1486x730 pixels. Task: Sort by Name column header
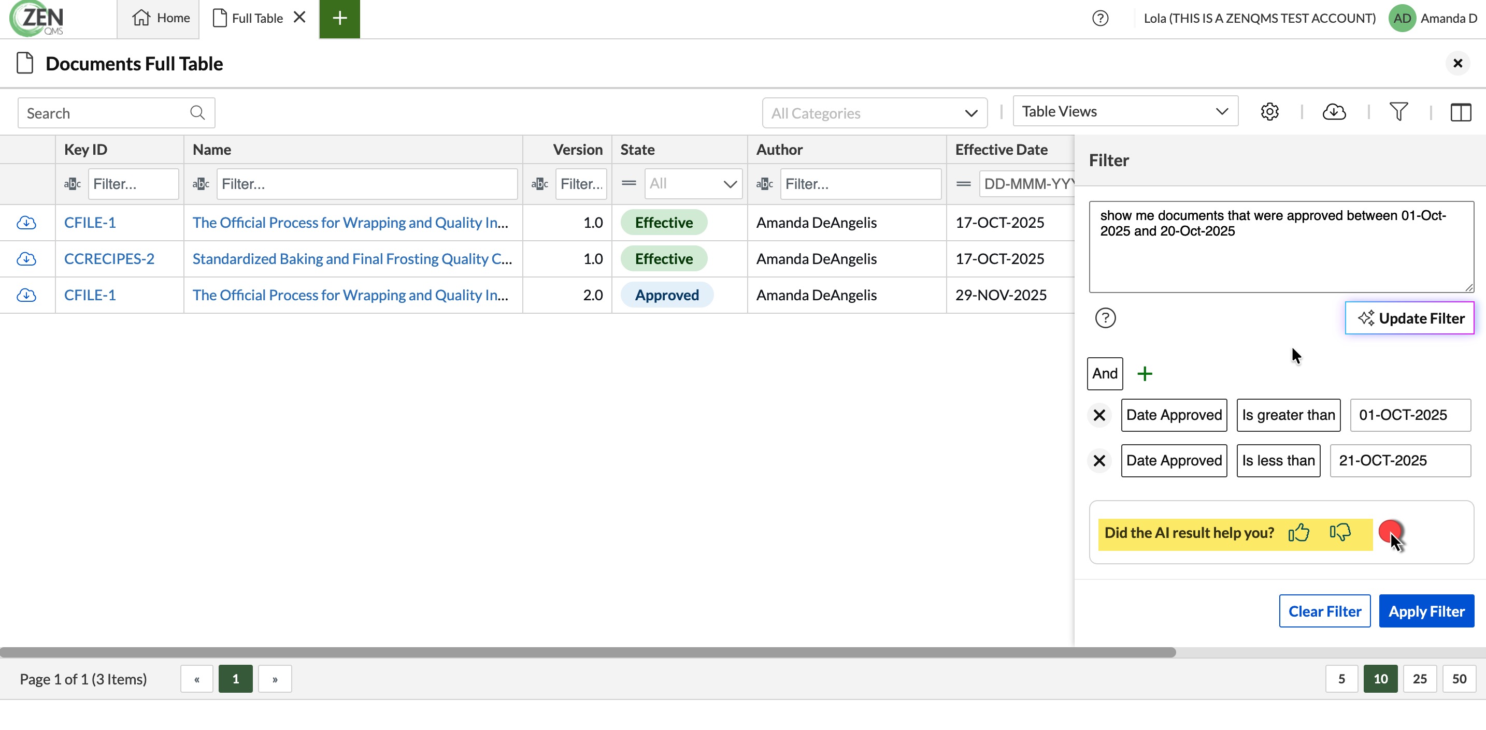click(353, 150)
